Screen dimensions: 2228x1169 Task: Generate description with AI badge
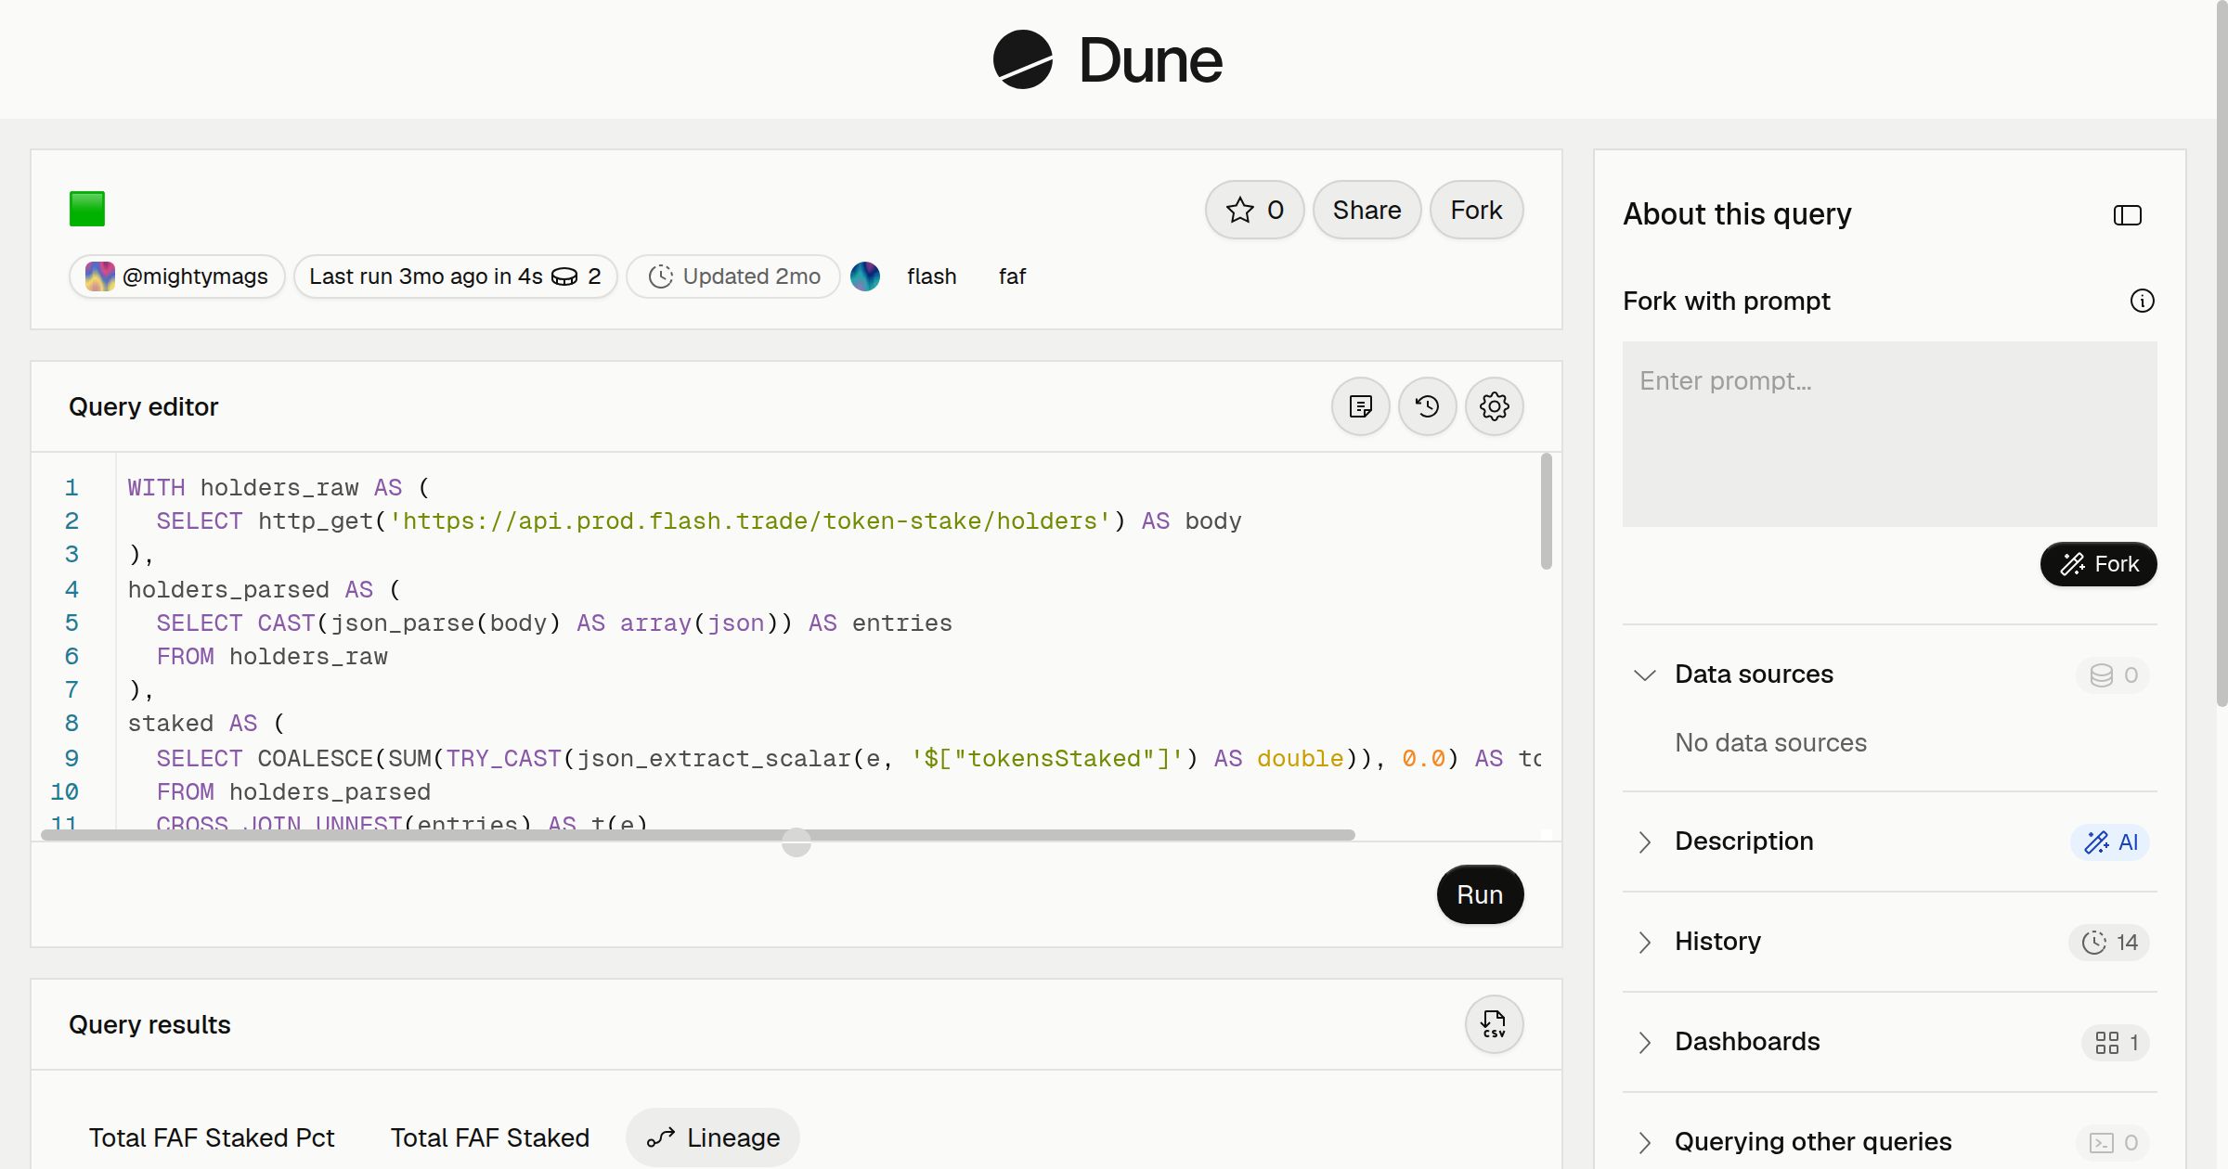[x=2110, y=841]
